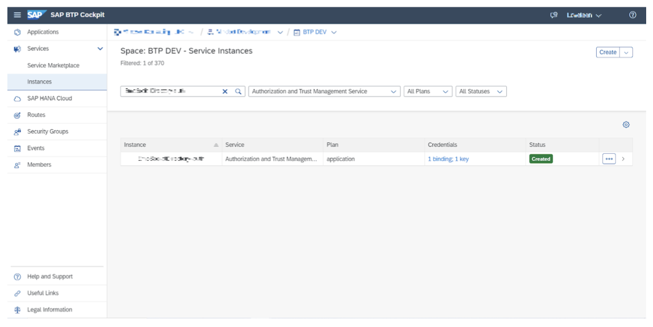Viewport: 653px width, 327px height.
Task: Click the Credentials column header
Action: pos(475,145)
